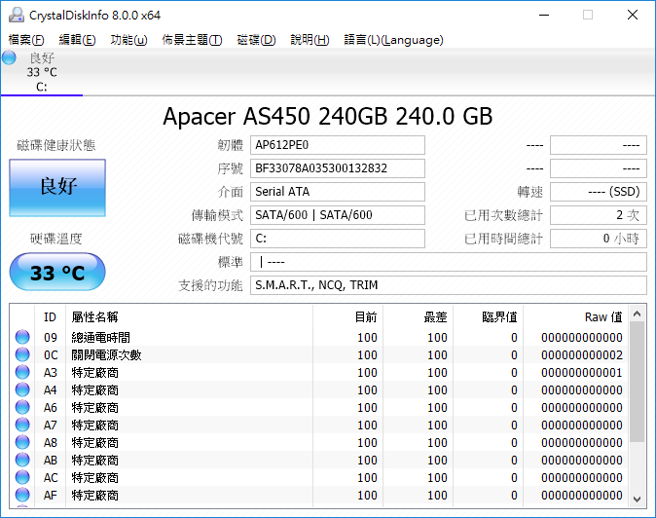Click the ID column header
Image resolution: width=656 pixels, height=518 pixels.
pyautogui.click(x=50, y=317)
